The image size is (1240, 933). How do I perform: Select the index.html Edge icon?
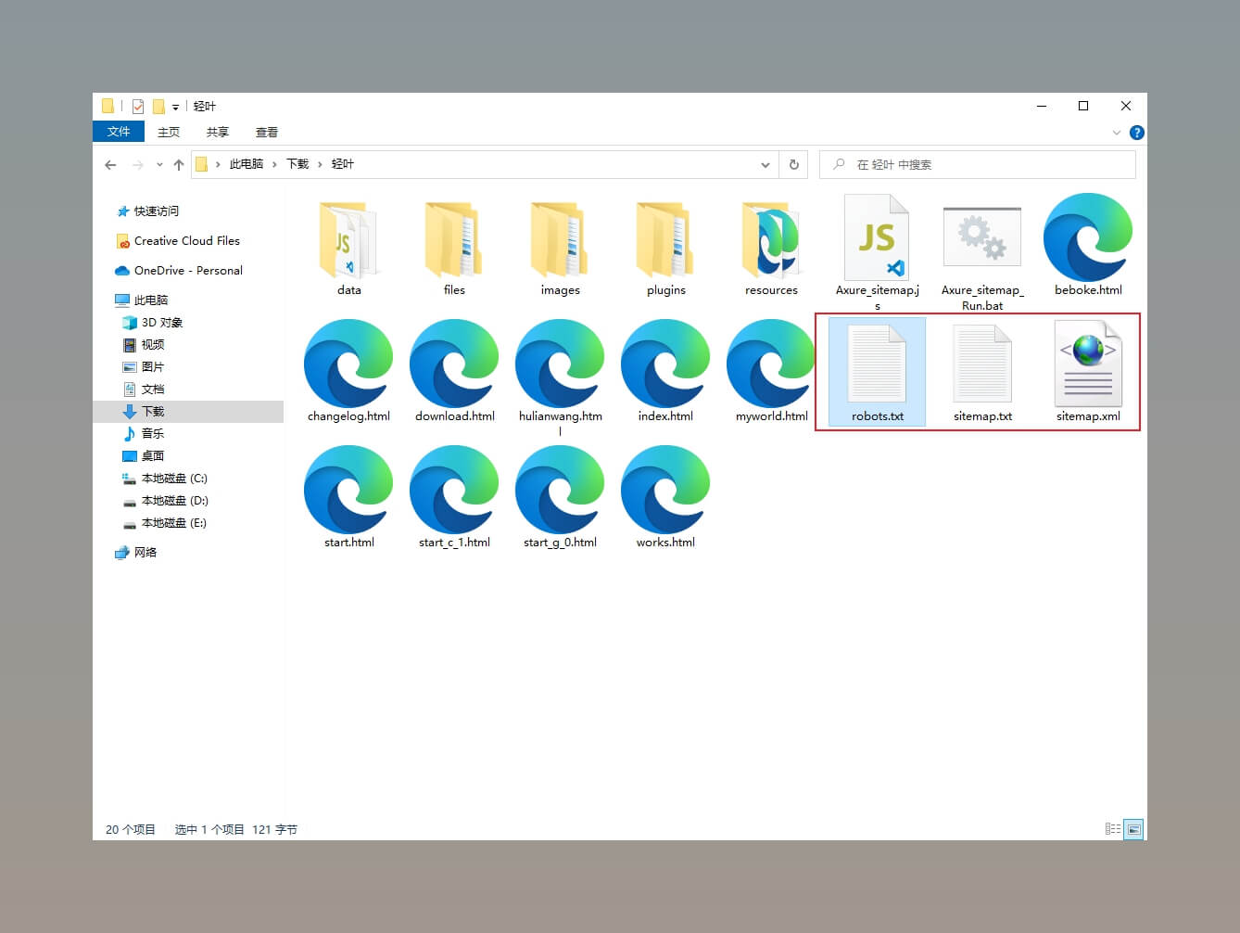pos(665,364)
